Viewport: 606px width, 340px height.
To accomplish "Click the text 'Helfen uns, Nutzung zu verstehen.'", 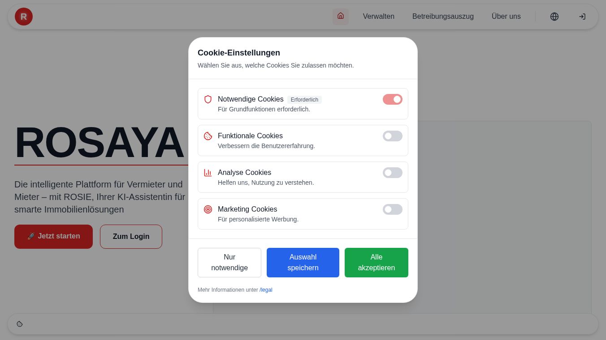I will tap(266, 183).
